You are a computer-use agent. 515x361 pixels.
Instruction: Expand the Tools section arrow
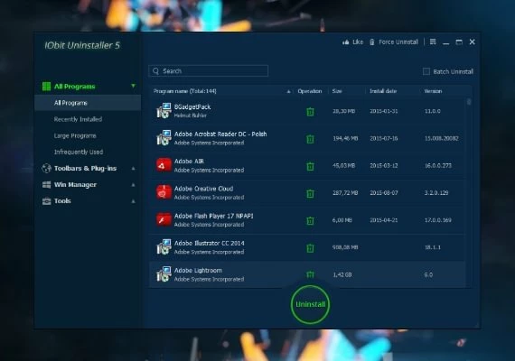133,201
